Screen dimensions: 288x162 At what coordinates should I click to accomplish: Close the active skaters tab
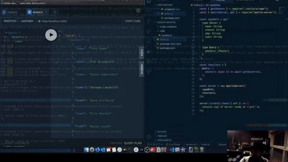(46, 12)
